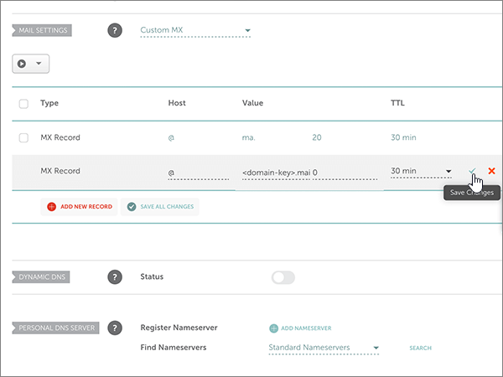Viewport: 503px width, 377px height.
Task: Click the TTL column header
Action: (398, 103)
